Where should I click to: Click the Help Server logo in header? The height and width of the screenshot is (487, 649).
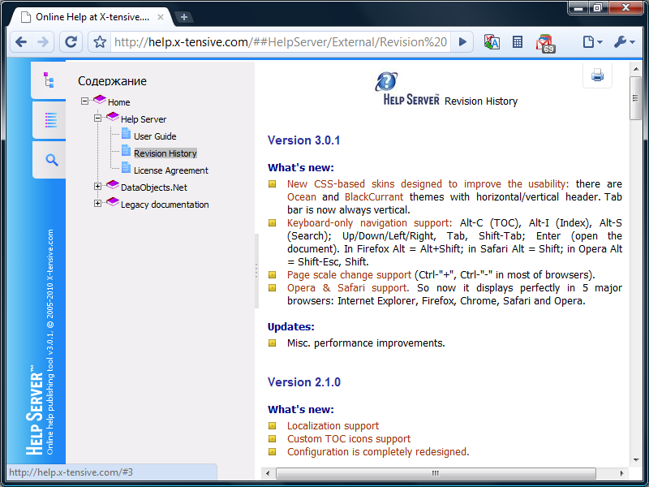pyautogui.click(x=409, y=88)
